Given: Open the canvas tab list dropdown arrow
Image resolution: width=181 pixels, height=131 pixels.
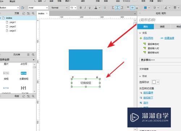Looking at the screenshot, I should [135, 14].
